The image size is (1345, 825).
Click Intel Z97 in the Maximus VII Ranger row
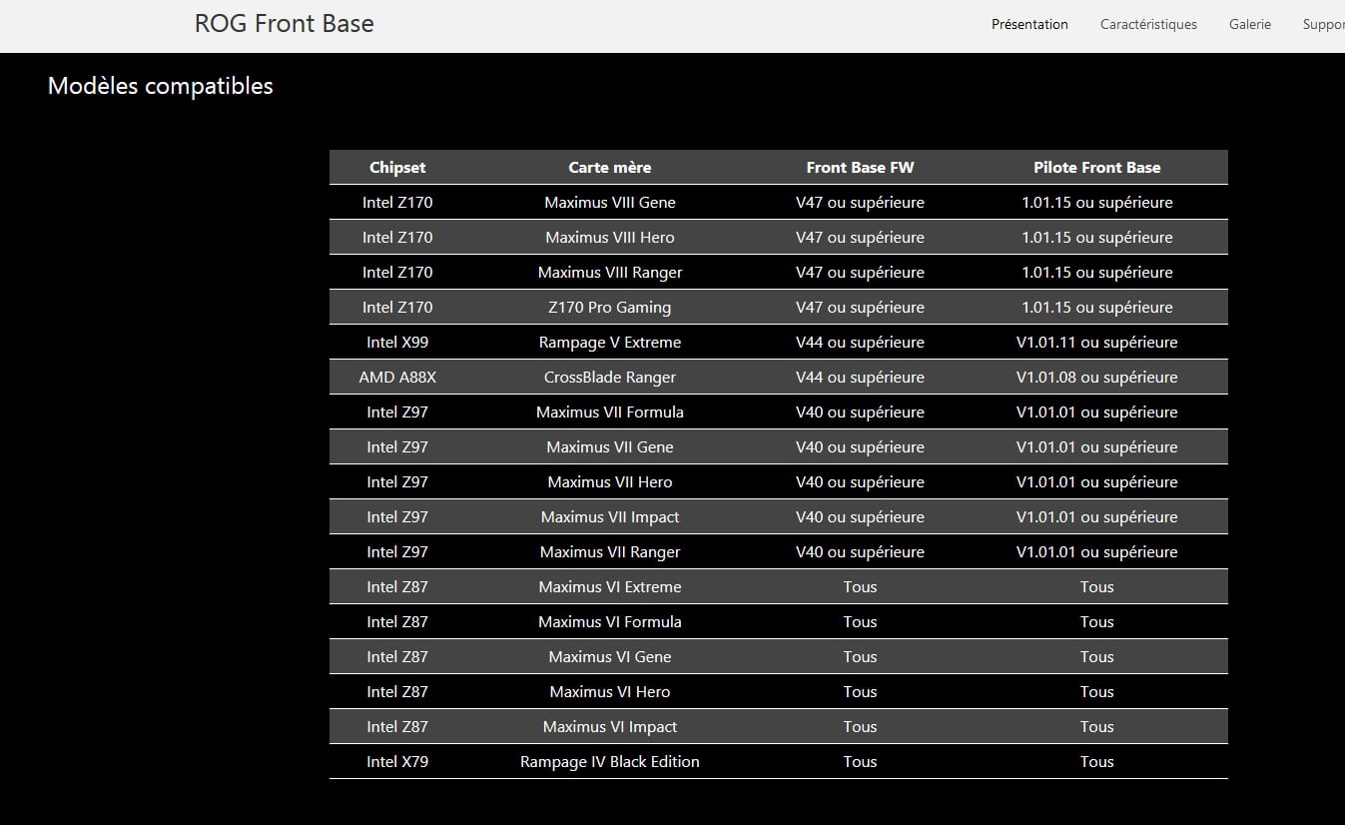tap(397, 552)
